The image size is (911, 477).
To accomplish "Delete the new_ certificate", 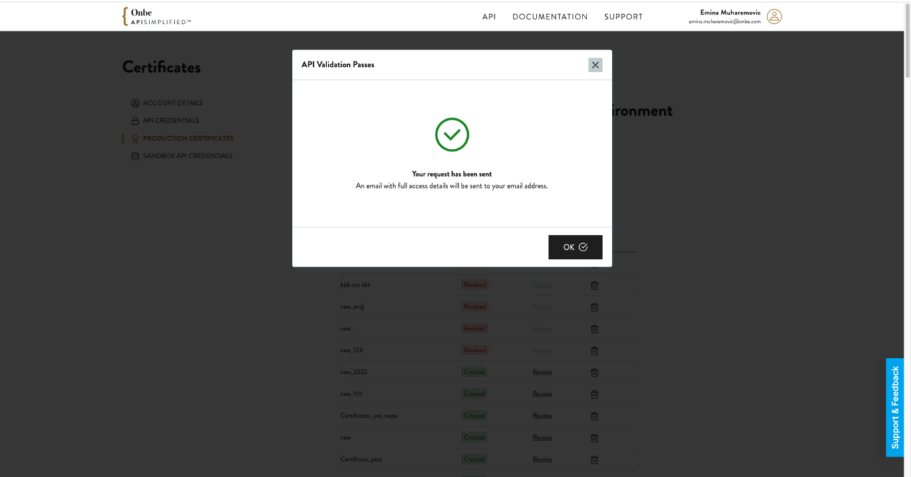I will pyautogui.click(x=594, y=329).
